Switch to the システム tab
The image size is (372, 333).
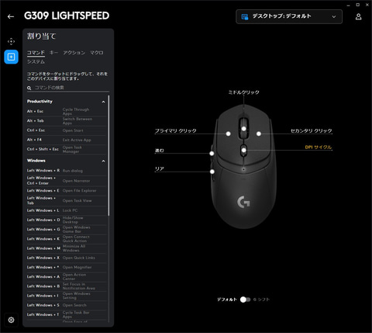[x=36, y=61]
